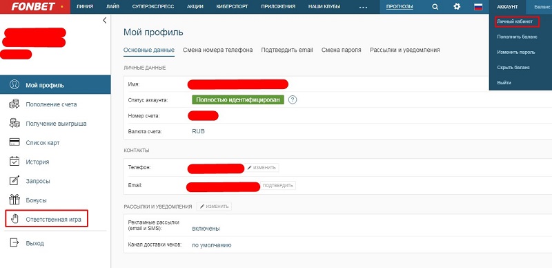Viewport: 552px width, 268px height.
Task: Switch to the Смена номера телефона tab
Action: (x=217, y=50)
